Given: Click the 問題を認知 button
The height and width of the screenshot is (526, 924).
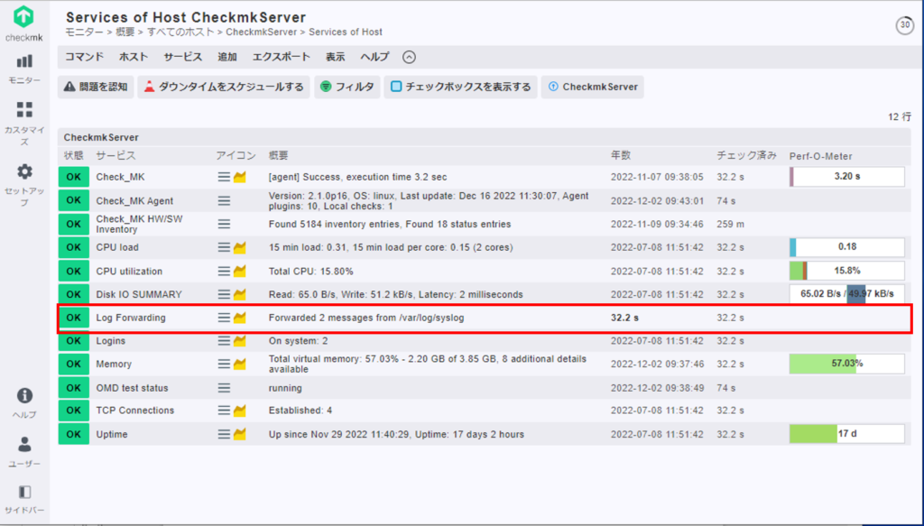Looking at the screenshot, I should coord(96,87).
